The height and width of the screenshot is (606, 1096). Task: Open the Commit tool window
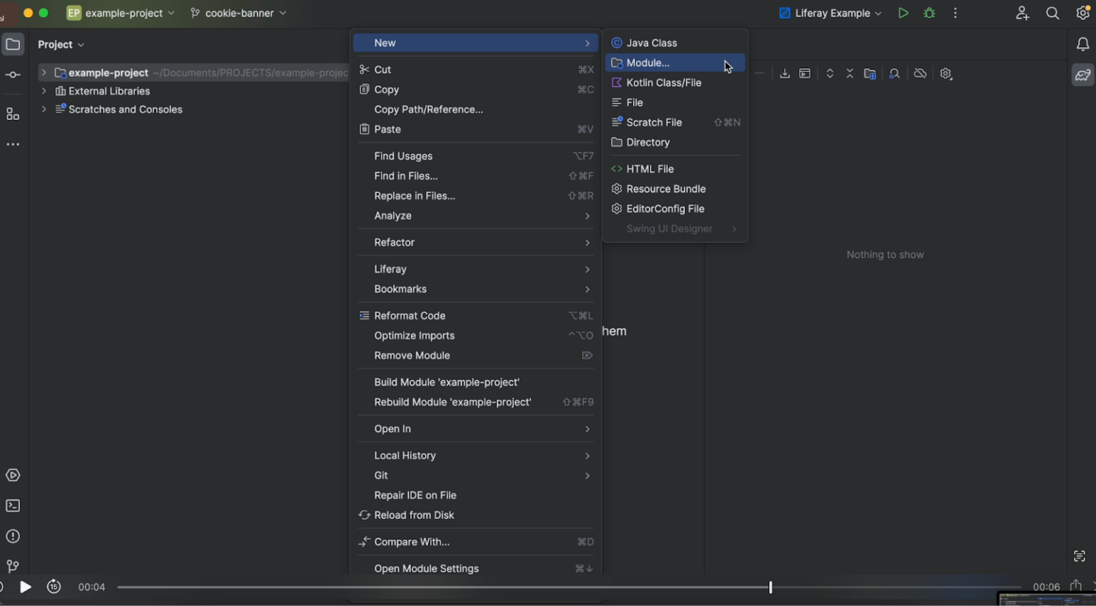click(12, 74)
